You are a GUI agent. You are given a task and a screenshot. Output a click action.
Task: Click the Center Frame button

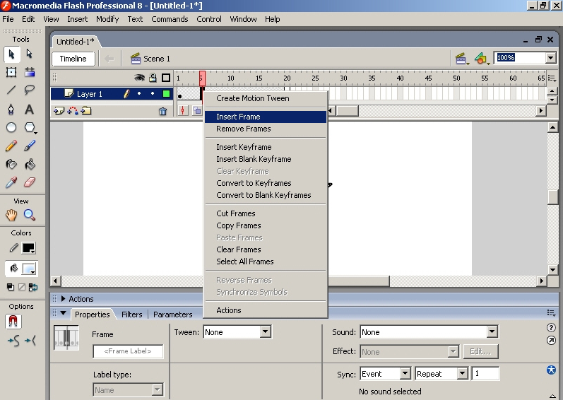point(183,110)
